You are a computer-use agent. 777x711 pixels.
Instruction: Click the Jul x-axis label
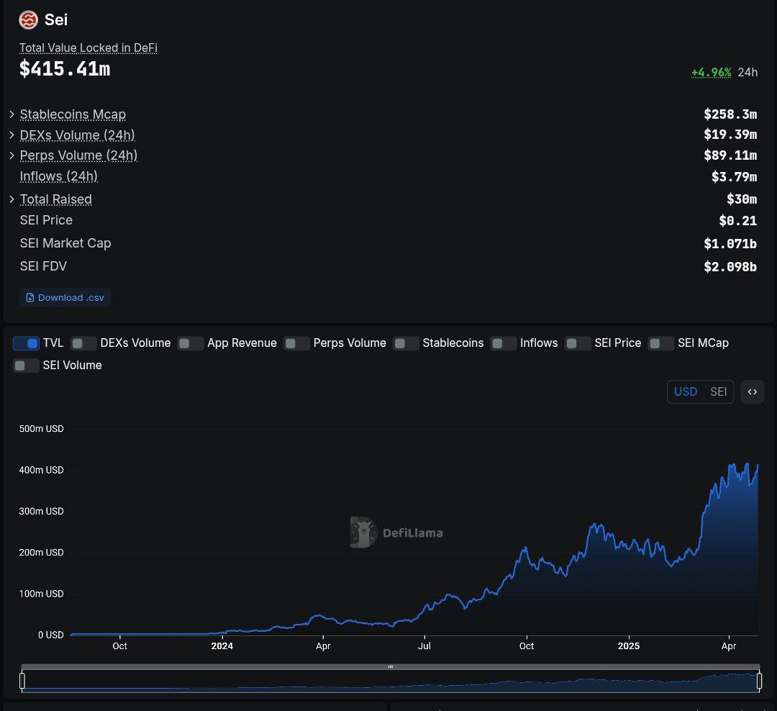(x=424, y=646)
